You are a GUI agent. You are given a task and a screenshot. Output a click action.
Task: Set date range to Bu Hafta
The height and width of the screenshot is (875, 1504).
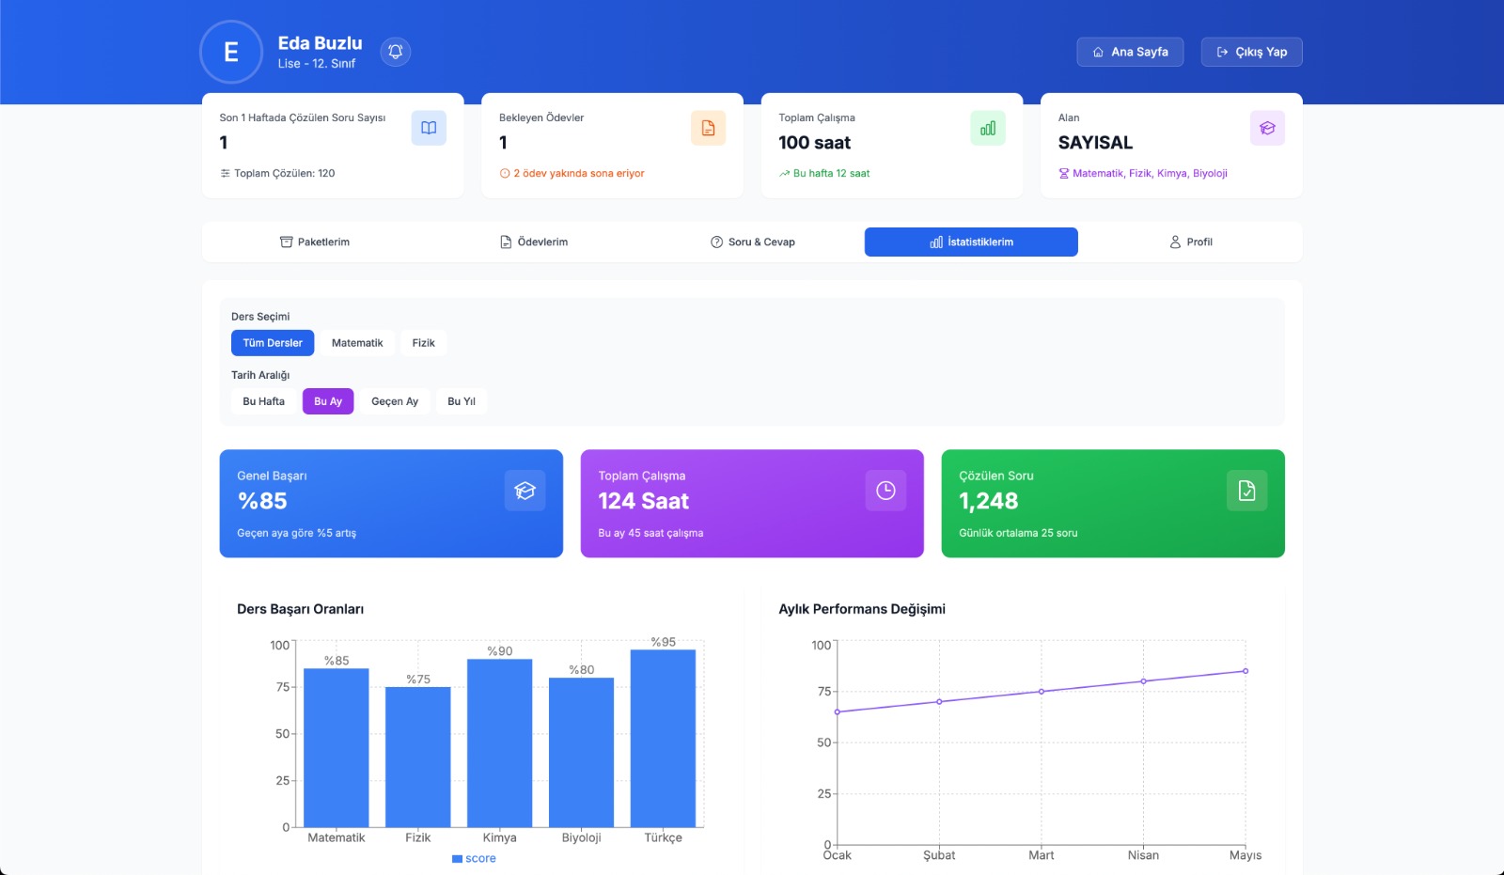tap(263, 401)
